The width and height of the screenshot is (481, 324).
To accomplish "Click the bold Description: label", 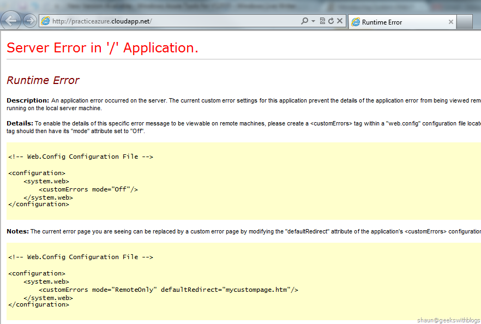I will [x=27, y=100].
